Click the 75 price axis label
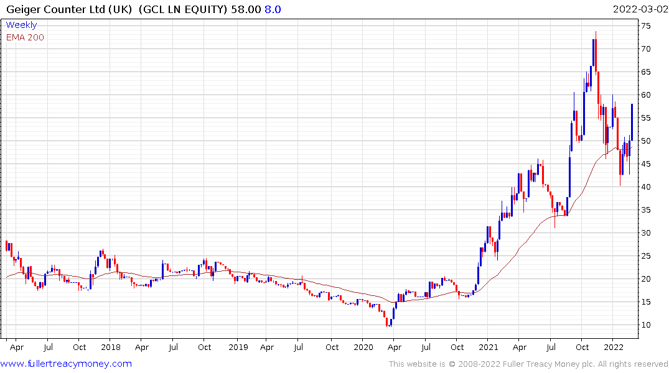 (647, 25)
